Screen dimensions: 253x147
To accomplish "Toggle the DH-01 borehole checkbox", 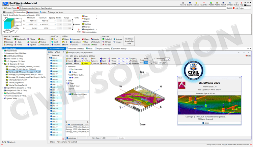I will (51, 58).
